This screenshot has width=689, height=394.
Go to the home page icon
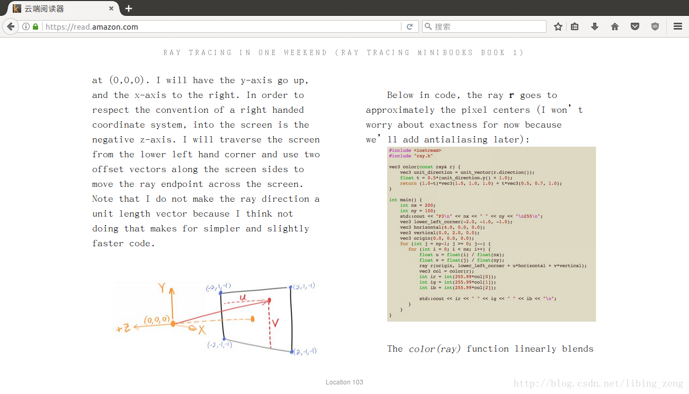[615, 26]
